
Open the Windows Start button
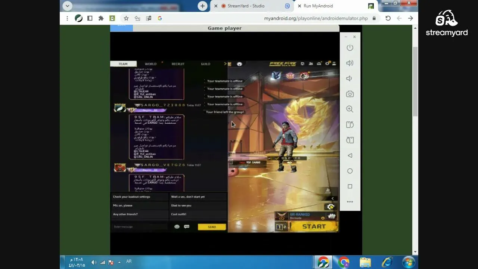[409, 262]
